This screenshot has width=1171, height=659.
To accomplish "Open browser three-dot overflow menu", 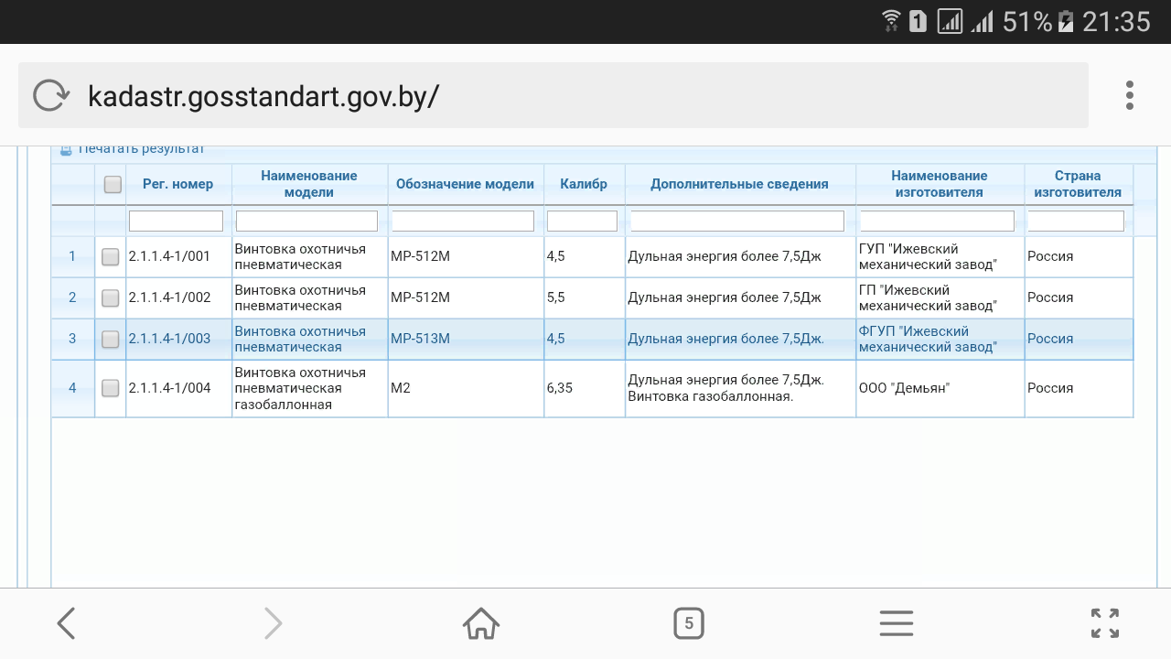I will pos(1130,95).
